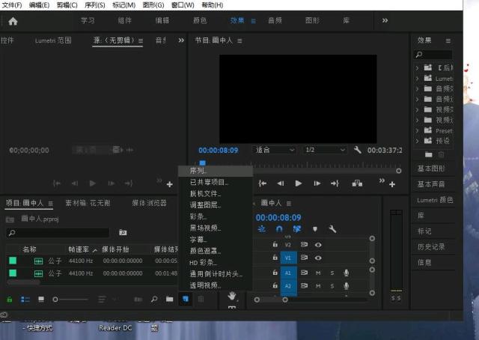This screenshot has width=479, height=340.
Task: Open the 窗口(W) menu
Action: coord(183,5)
